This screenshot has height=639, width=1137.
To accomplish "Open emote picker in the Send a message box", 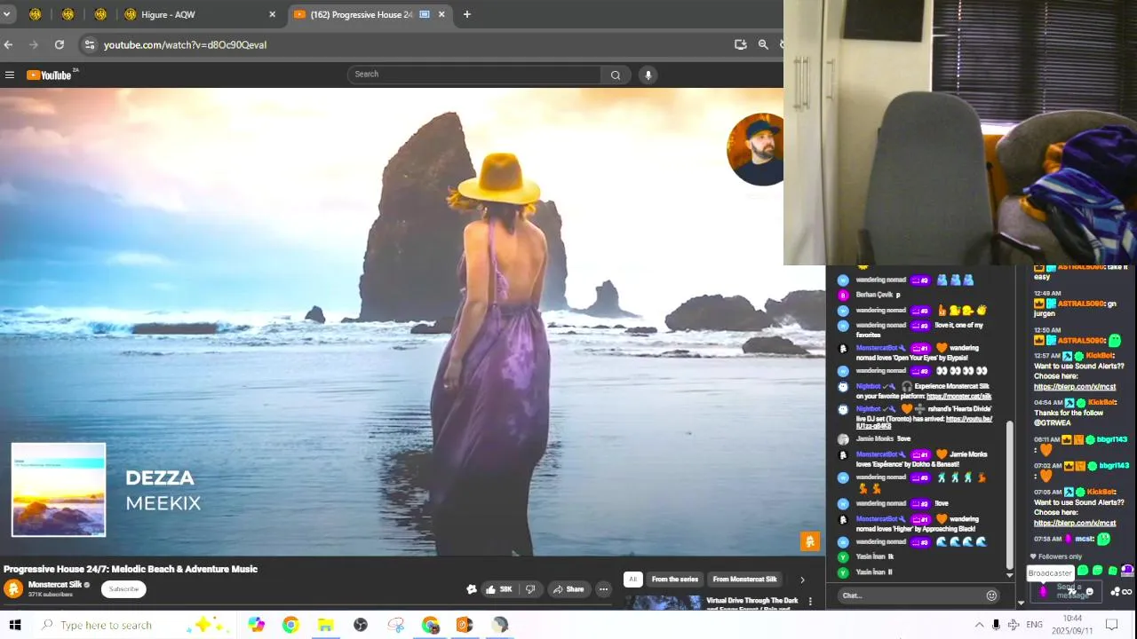I will 1090,592.
